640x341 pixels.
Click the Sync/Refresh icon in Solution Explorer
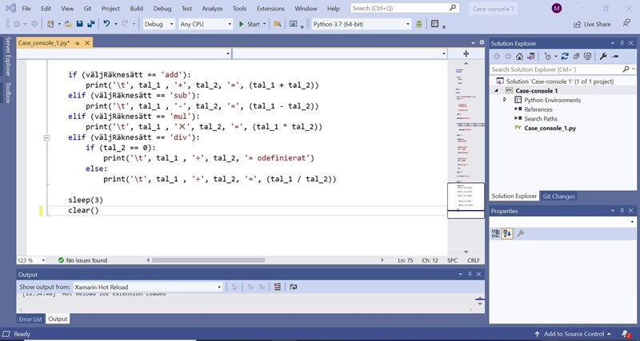[565, 57]
